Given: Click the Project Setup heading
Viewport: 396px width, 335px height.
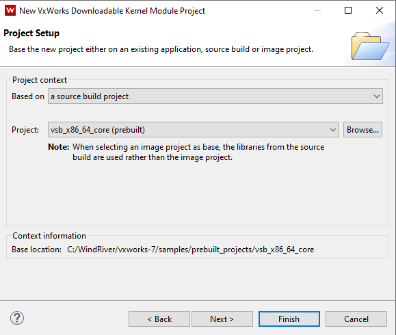Looking at the screenshot, I should click(31, 33).
